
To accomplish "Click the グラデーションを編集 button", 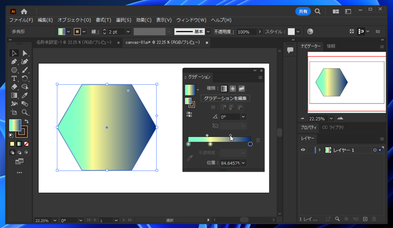I will coord(225,98).
